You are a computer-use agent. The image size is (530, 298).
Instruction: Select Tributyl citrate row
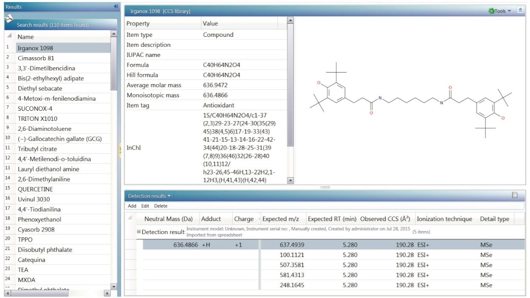63,149
